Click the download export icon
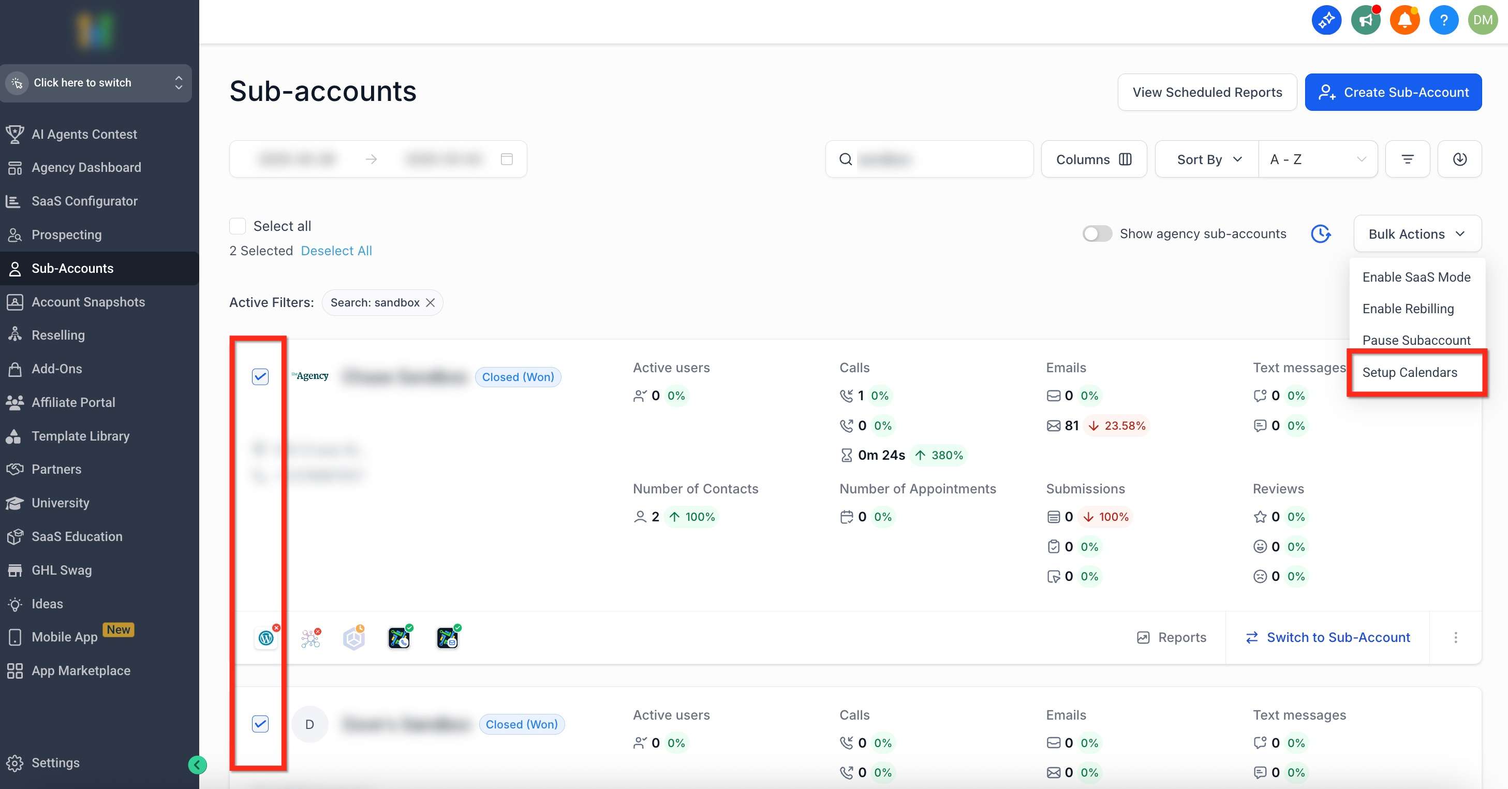 click(1460, 159)
